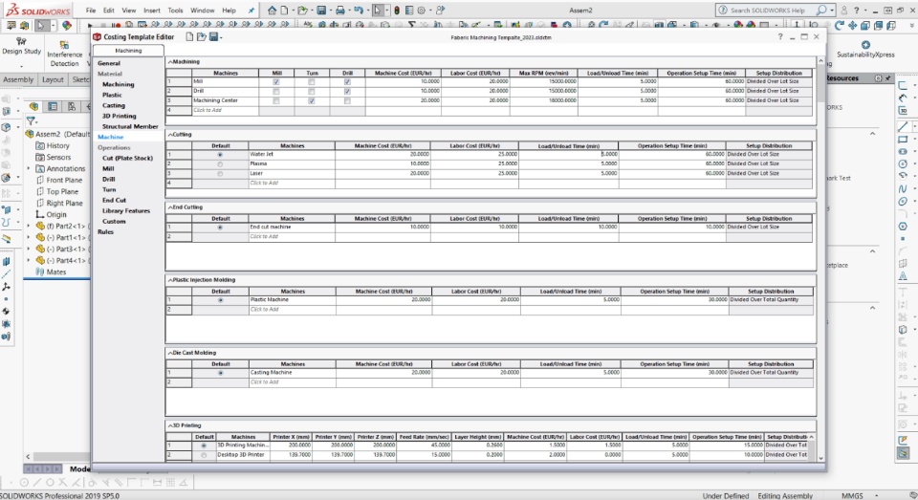Open the ConfigurationManager tab icon
Viewport: 918px width, 500px height.
[x=72, y=106]
